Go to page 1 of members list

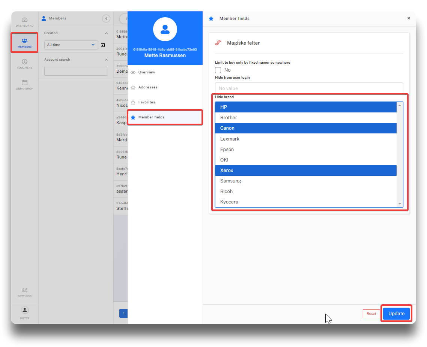123,313
